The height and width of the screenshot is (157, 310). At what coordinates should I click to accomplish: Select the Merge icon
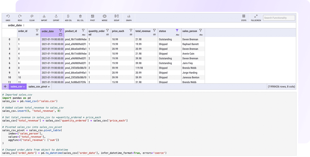[x=104, y=17]
